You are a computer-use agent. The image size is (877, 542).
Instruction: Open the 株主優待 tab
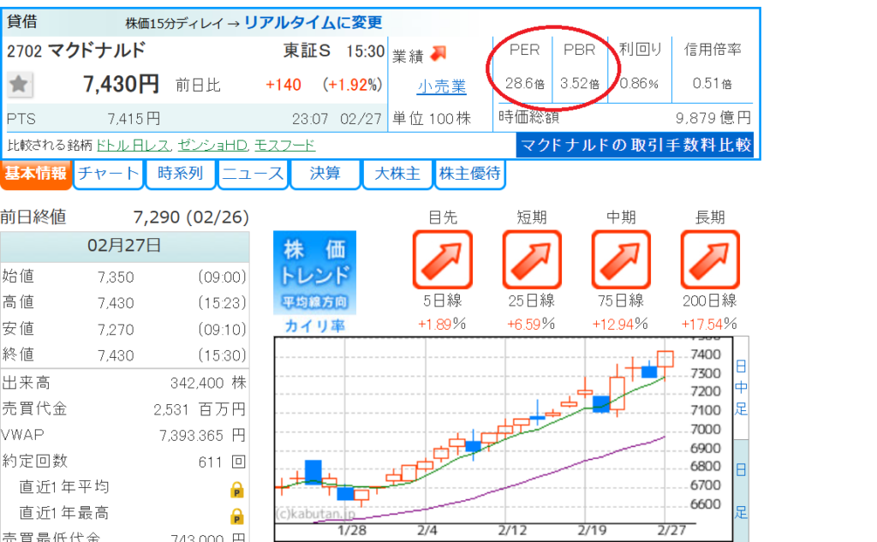pyautogui.click(x=469, y=174)
